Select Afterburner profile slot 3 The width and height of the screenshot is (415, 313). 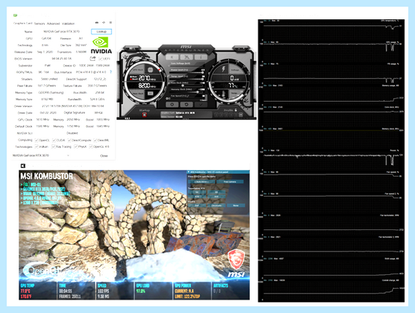[226, 115]
